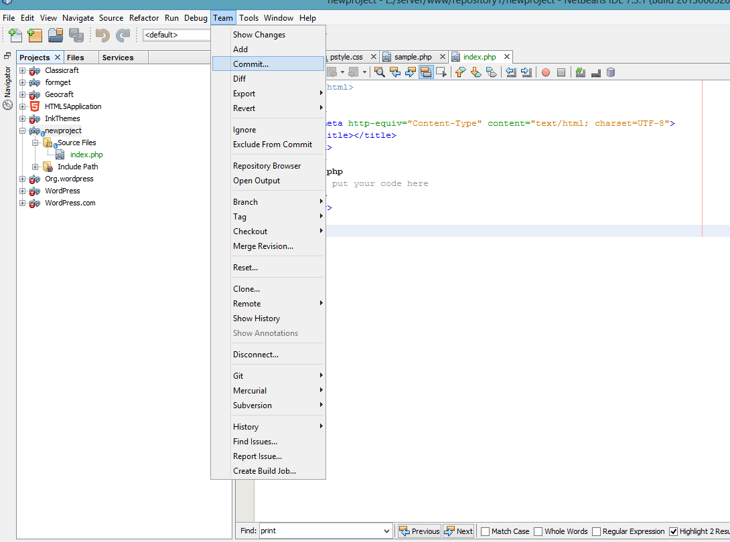
Task: Click the Previous Bookmark icon
Action: click(x=461, y=72)
